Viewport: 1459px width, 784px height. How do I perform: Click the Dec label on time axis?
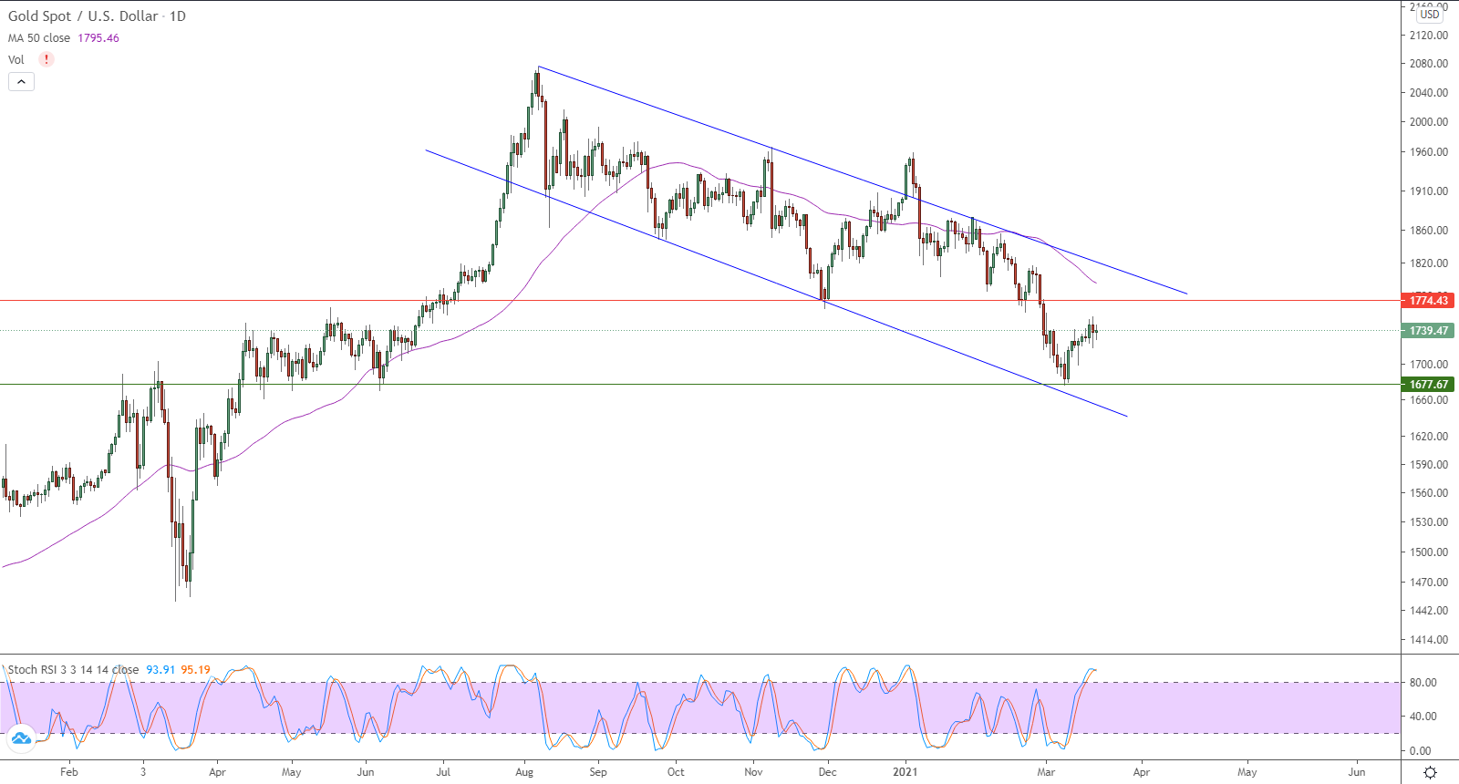[x=827, y=772]
